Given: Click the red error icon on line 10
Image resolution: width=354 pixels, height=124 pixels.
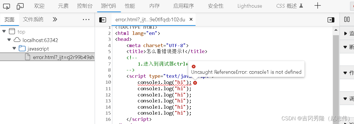Looking at the screenshot, I should pos(195,83).
